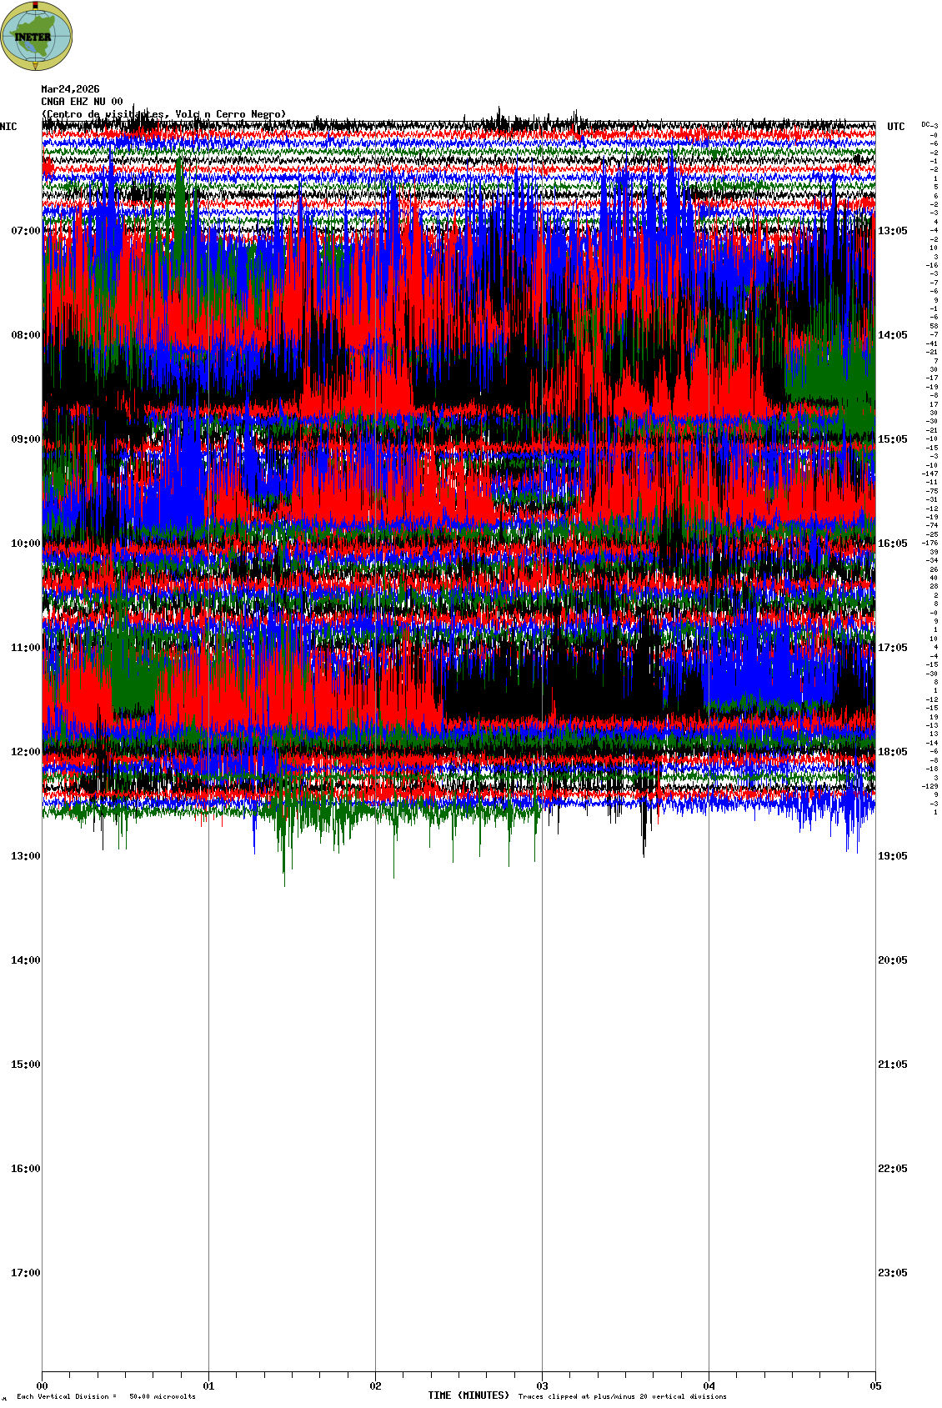
Task: Click the INETER logo
Action: click(x=37, y=36)
